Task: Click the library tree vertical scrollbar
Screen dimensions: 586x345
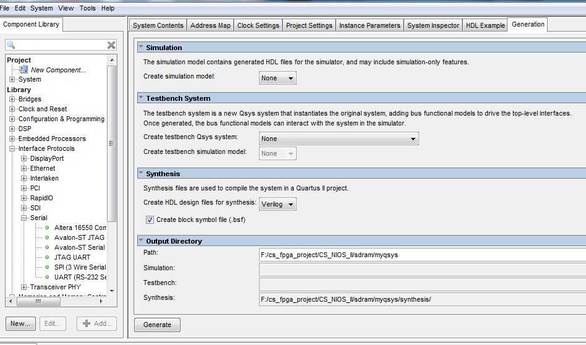Action: [111, 144]
